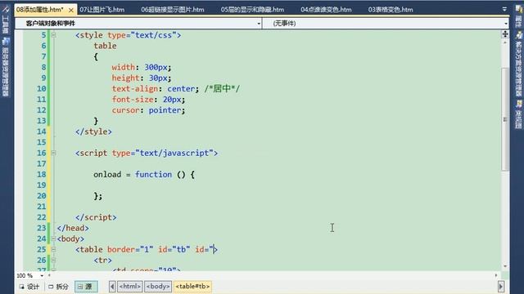Click border="1" attribute on line 25
The height and width of the screenshot is (294, 524).
130,249
